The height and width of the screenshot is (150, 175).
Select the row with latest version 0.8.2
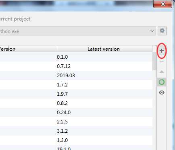tap(76, 103)
